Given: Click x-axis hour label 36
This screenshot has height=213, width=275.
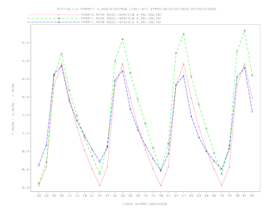Looking at the screenshot, I should tap(130, 196).
